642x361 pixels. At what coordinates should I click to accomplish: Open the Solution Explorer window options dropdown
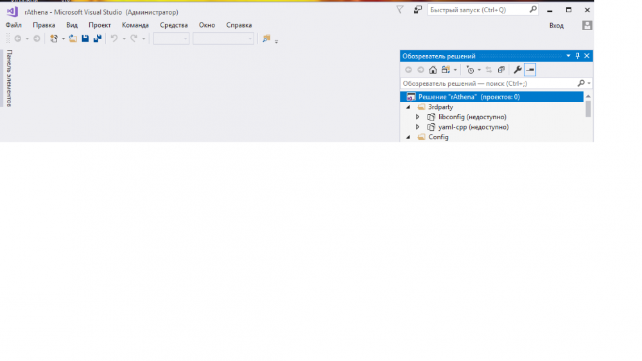point(568,56)
